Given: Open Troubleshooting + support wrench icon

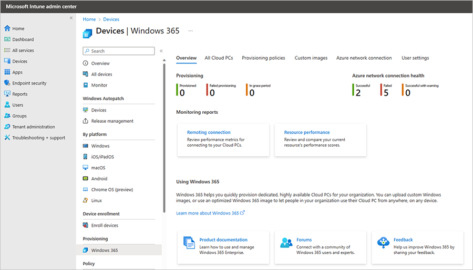Looking at the screenshot, I should click(7, 138).
